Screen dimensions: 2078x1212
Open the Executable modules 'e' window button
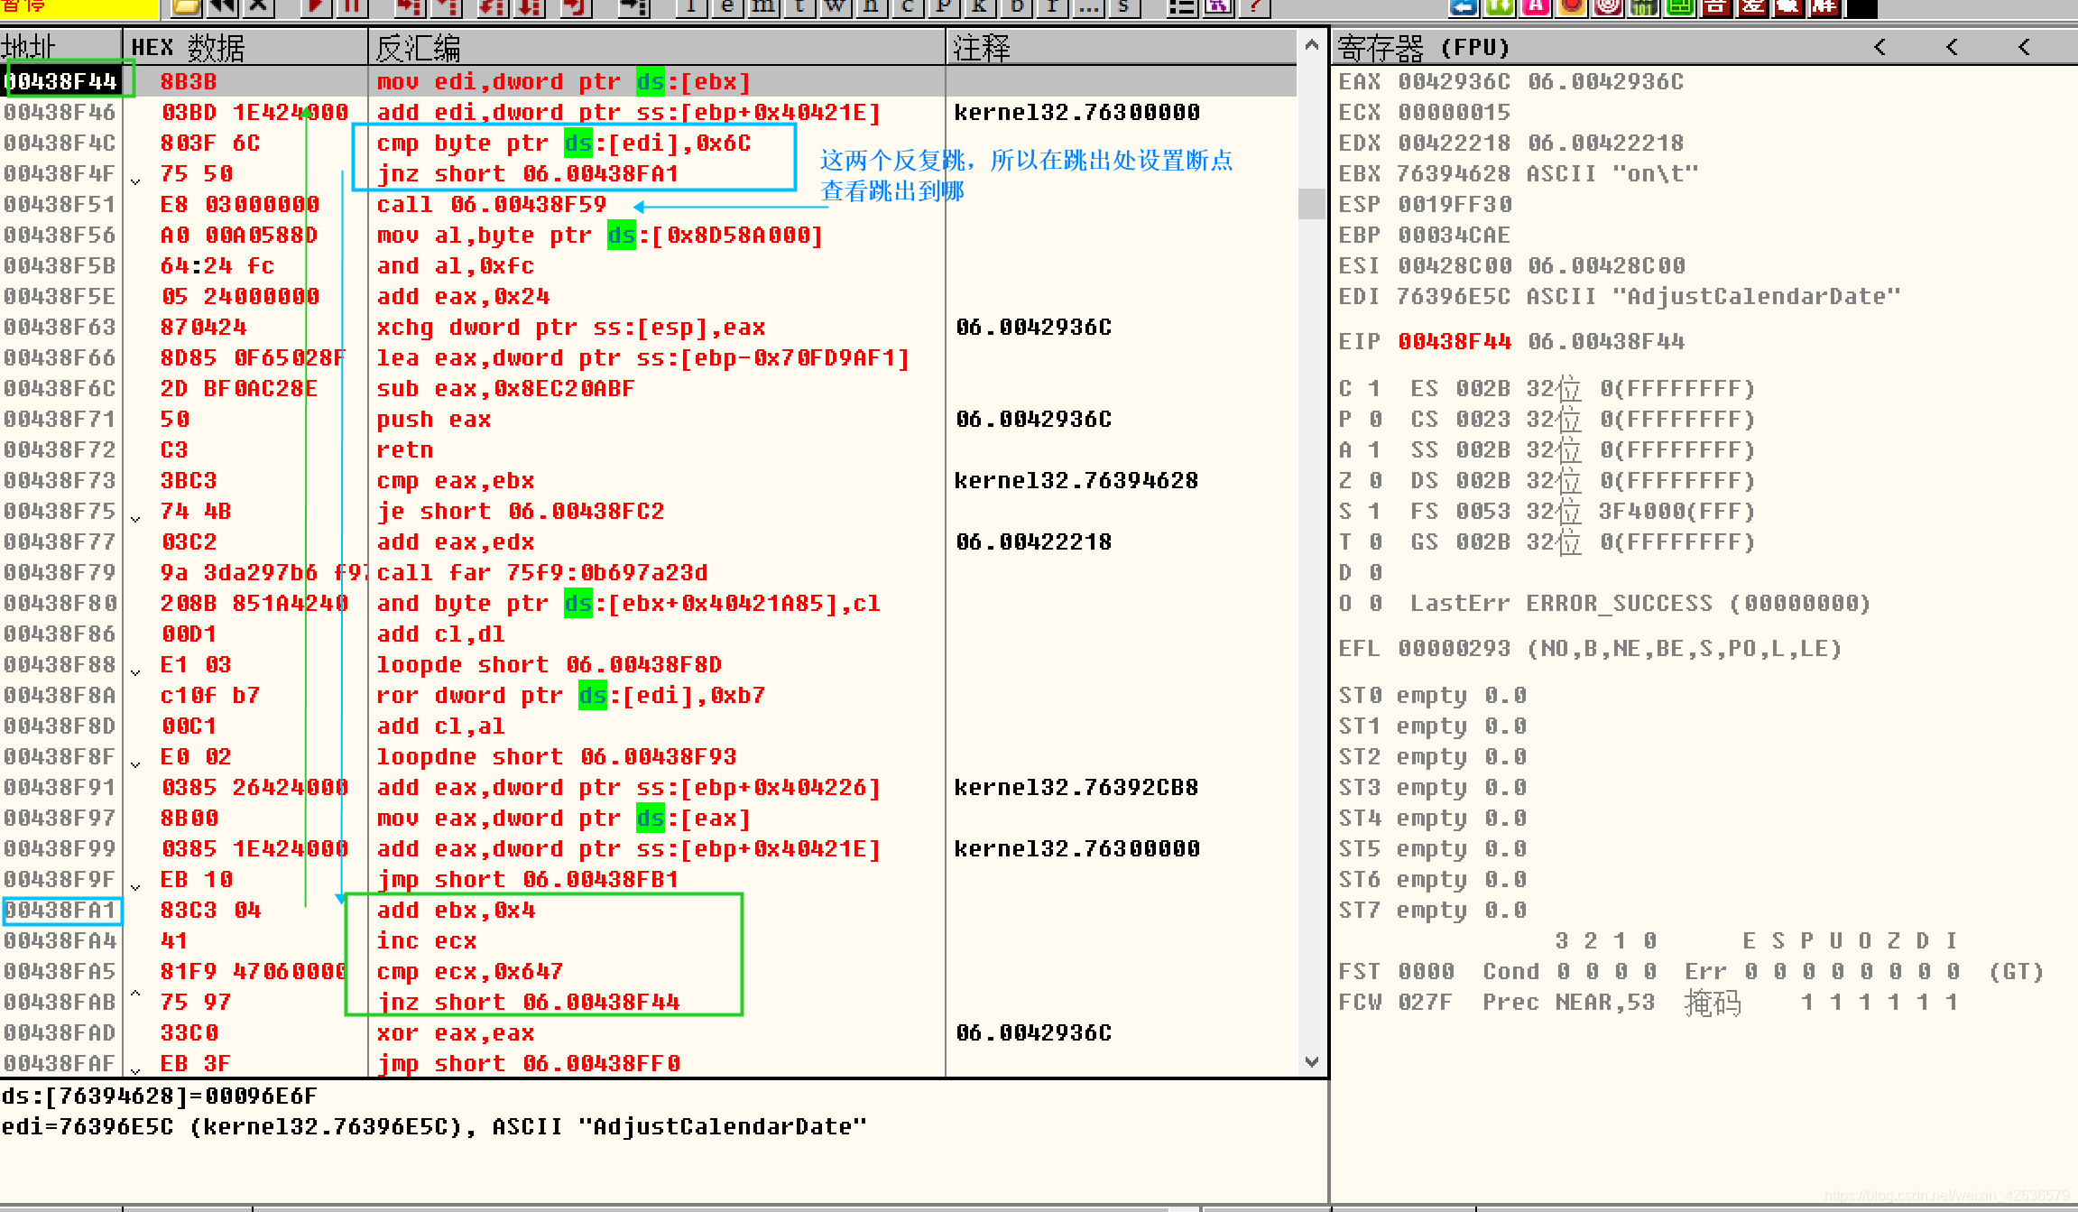[727, 7]
